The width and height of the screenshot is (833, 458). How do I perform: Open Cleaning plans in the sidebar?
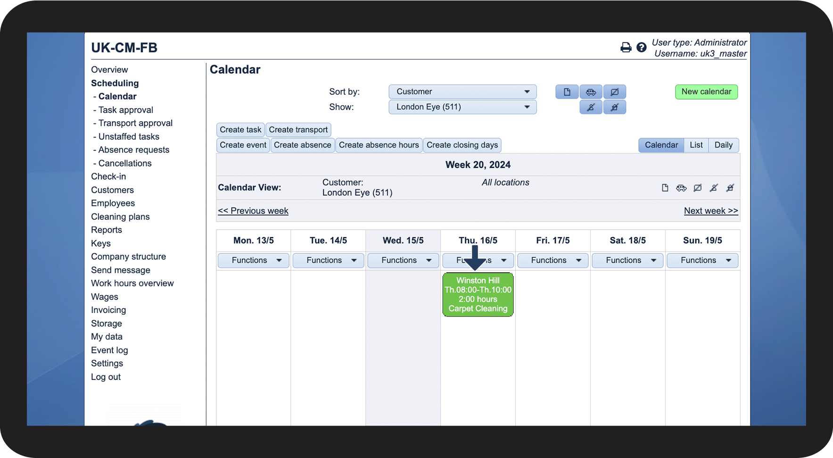tap(120, 217)
